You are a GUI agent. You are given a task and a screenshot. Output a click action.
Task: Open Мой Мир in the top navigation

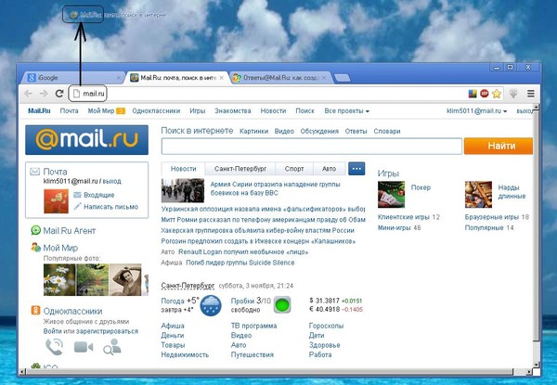point(101,111)
